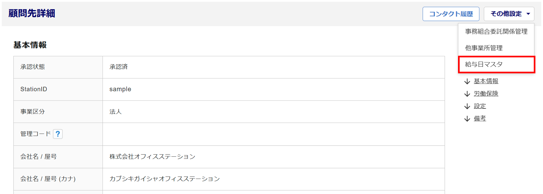The height and width of the screenshot is (194, 543).
Task: Select the 給与日マスタ menu entry
Action: click(x=484, y=64)
